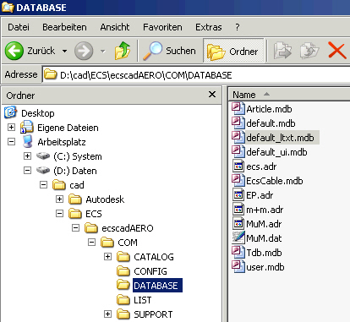Select the LIST folder
The image size is (350, 322).
click(x=134, y=300)
